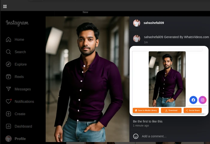Click the Create plus icon

click(x=8, y=114)
